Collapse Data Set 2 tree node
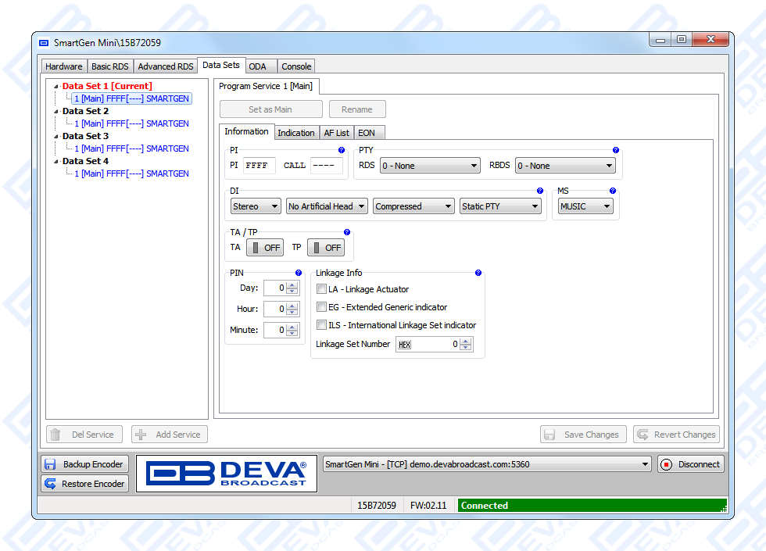This screenshot has width=766, height=551. coord(55,112)
